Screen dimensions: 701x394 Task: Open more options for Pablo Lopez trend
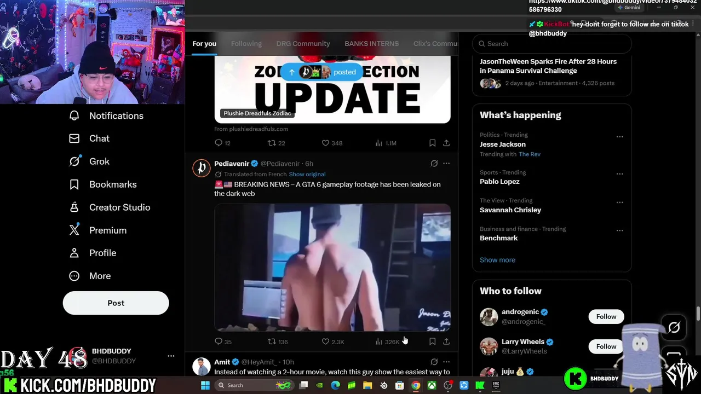(619, 174)
